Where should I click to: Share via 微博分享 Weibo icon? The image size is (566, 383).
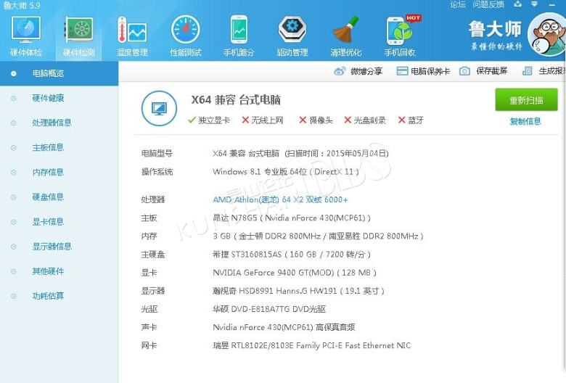[x=340, y=71]
